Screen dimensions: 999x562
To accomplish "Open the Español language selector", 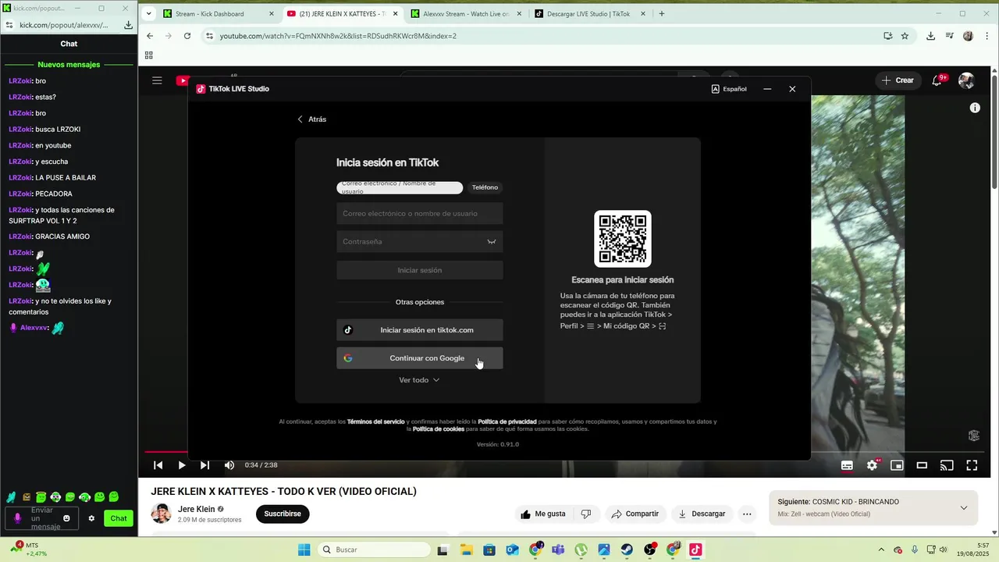I will point(730,89).
